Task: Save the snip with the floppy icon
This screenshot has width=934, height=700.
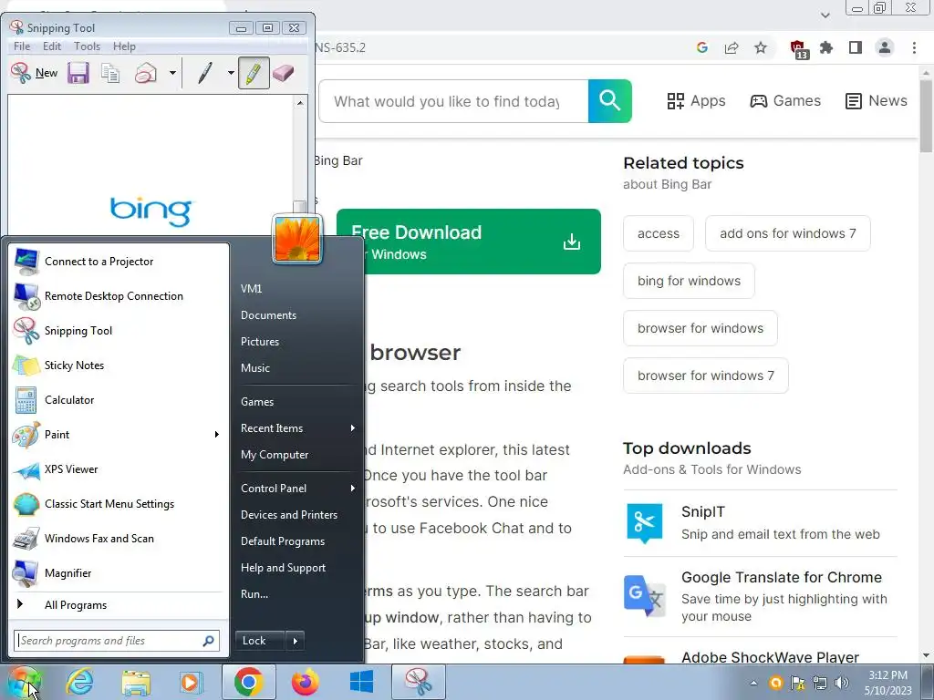Action: [78, 73]
